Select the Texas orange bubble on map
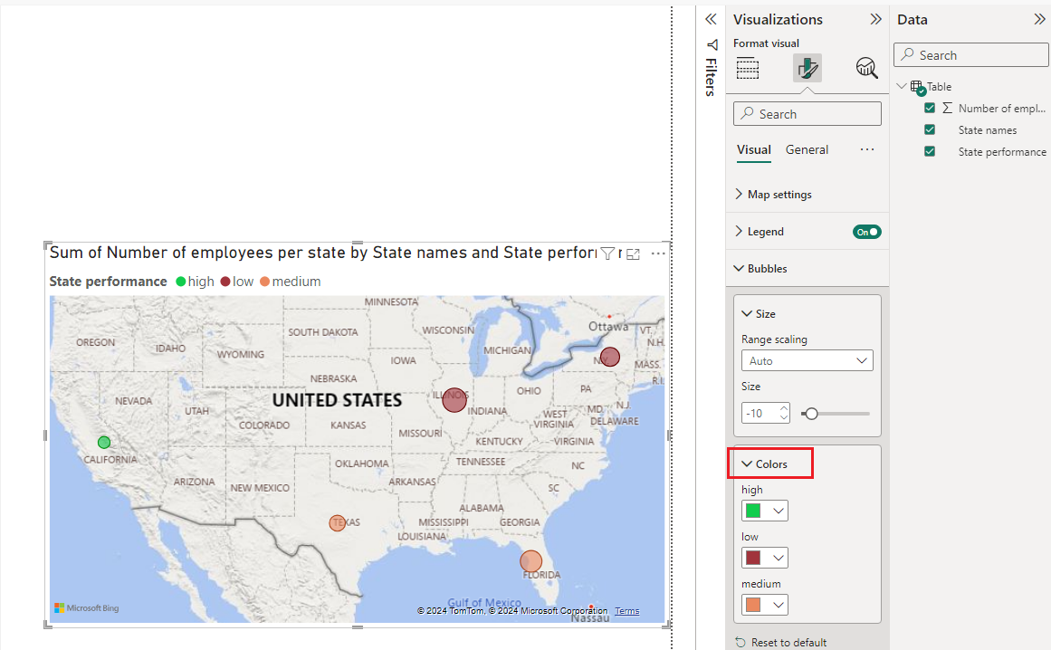1051x650 pixels. [x=337, y=522]
